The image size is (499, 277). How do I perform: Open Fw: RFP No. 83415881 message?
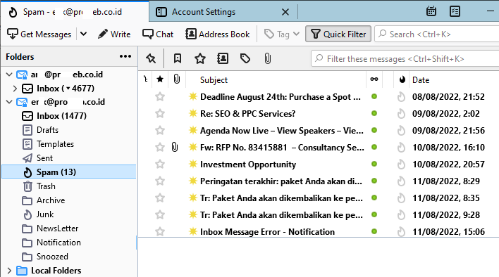point(282,147)
